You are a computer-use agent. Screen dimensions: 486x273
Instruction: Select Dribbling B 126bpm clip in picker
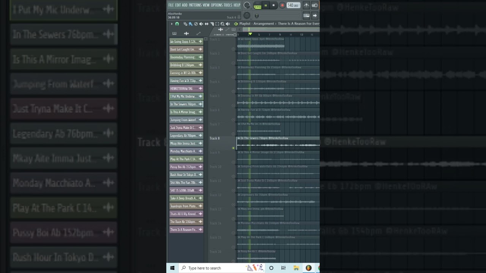point(186,65)
